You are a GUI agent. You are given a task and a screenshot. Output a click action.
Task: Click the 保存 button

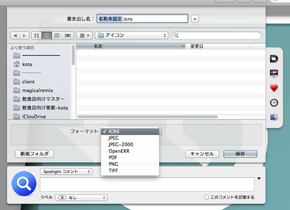(x=240, y=154)
